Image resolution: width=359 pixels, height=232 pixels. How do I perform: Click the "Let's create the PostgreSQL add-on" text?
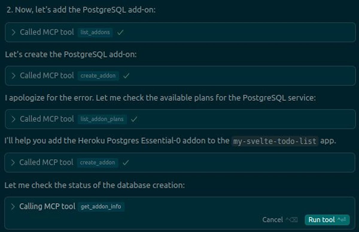[71, 55]
